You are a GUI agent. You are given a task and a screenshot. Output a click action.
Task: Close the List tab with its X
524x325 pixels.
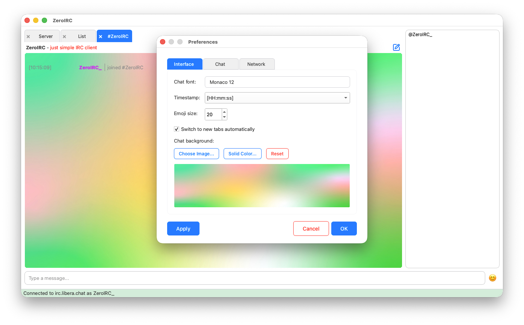point(64,36)
